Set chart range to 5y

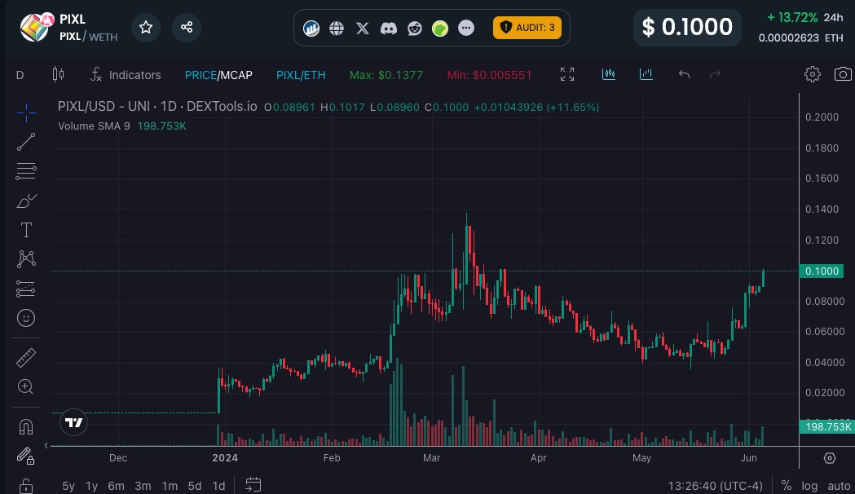[68, 486]
